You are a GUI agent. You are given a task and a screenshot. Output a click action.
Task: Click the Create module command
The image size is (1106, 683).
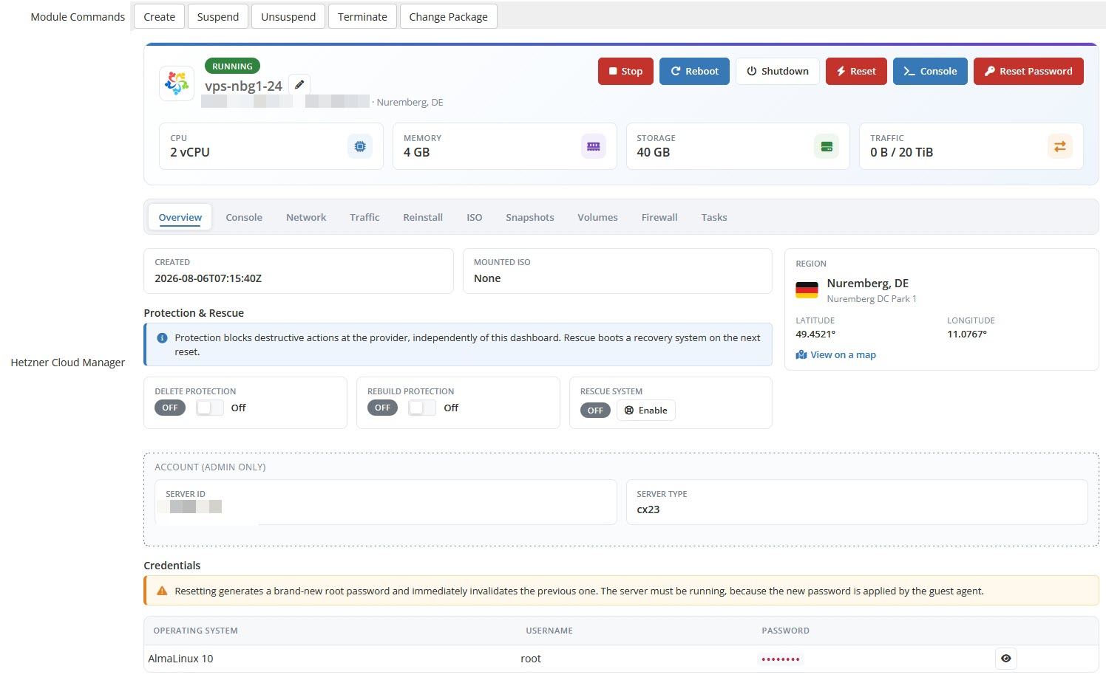coord(160,16)
